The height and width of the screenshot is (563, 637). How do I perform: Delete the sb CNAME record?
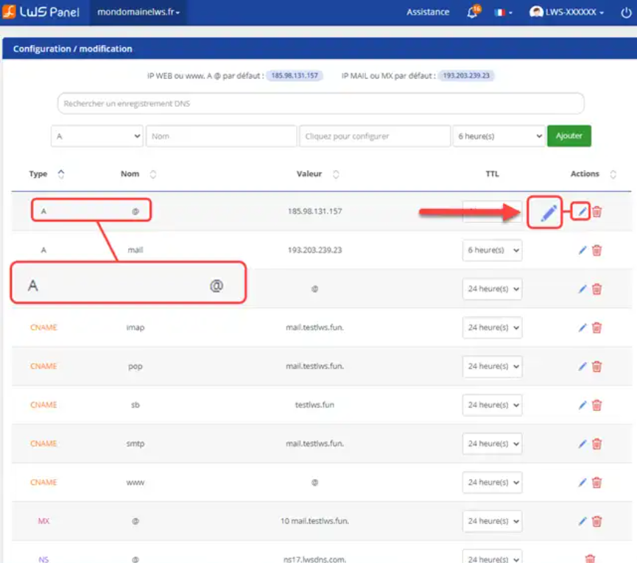595,405
